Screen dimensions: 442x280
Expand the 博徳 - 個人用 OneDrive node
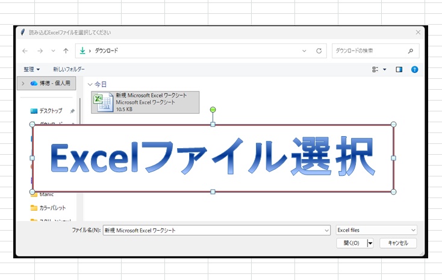(x=23, y=84)
